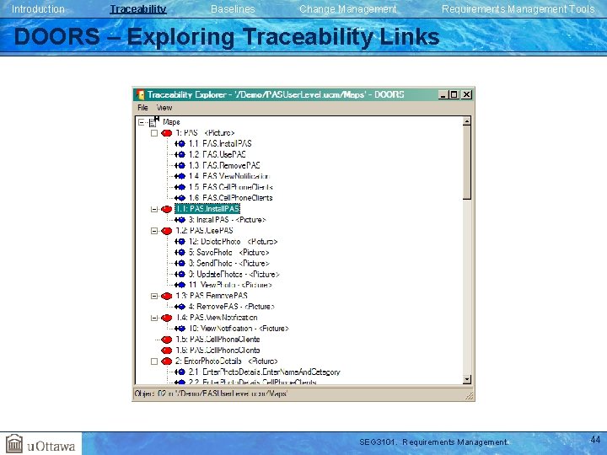Click red object icon of 2: EnterPhotoDetails

(x=166, y=361)
